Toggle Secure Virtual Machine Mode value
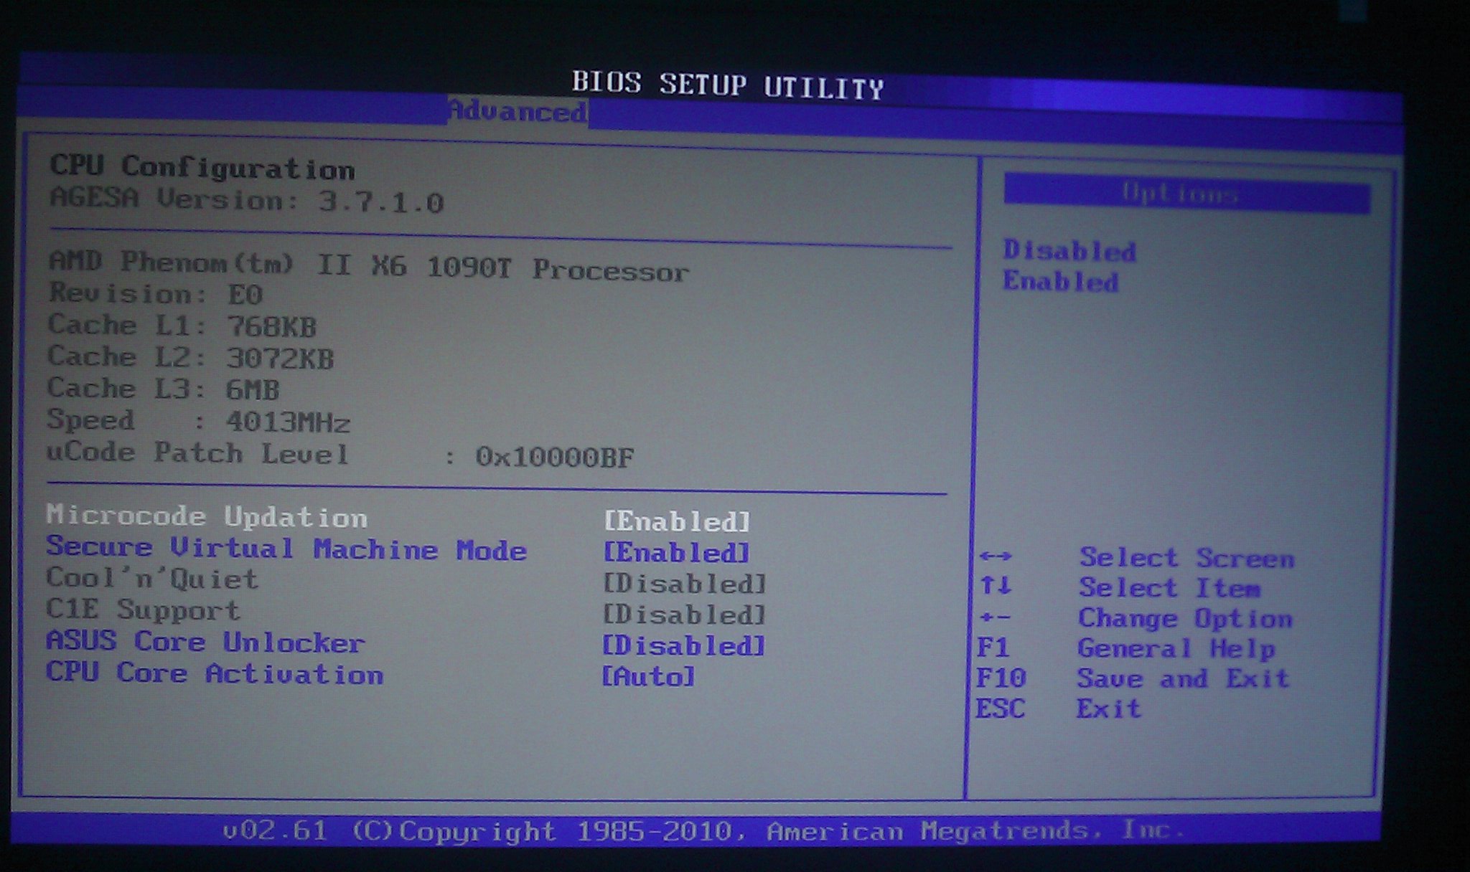1470x872 pixels. pyautogui.click(x=676, y=552)
